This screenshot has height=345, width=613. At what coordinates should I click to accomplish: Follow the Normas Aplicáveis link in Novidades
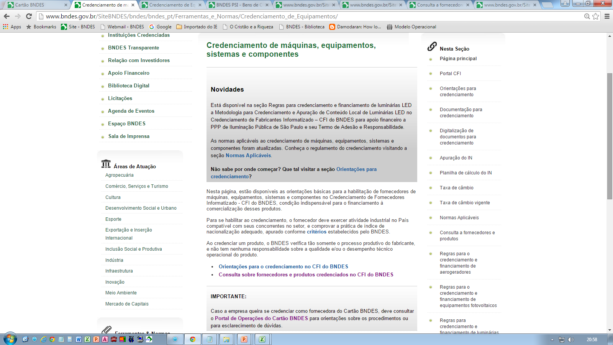[248, 155]
